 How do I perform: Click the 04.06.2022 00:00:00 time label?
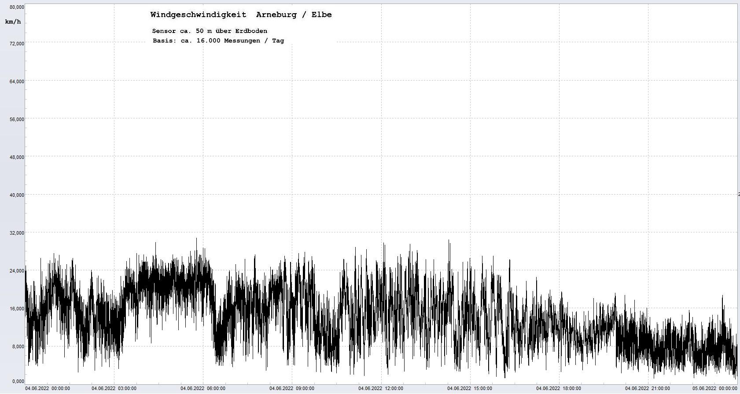(48, 388)
